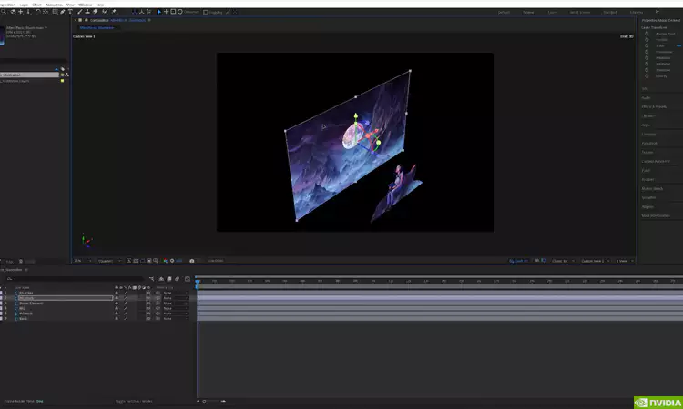
Task: Open the workspace overflow chevron icon
Action: (x=657, y=12)
